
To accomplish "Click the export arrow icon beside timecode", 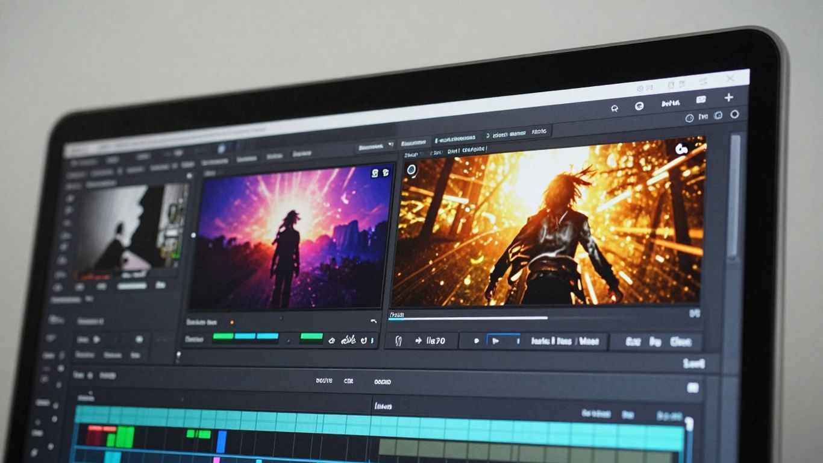I will coord(418,341).
